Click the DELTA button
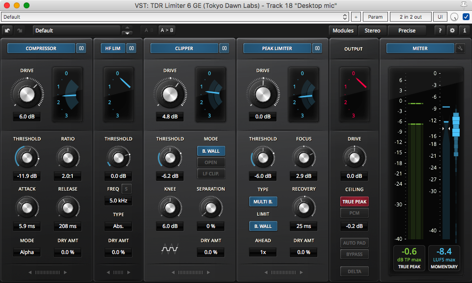This screenshot has width=472, height=283. coord(354,271)
